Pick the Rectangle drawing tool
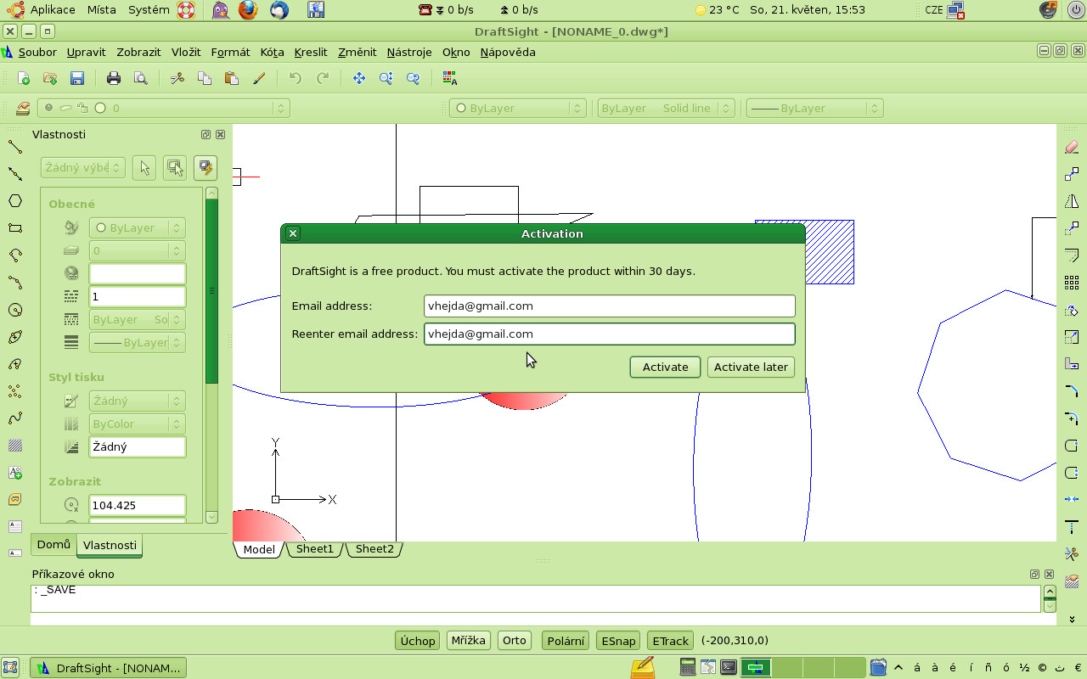1087x679 pixels. pyautogui.click(x=14, y=228)
